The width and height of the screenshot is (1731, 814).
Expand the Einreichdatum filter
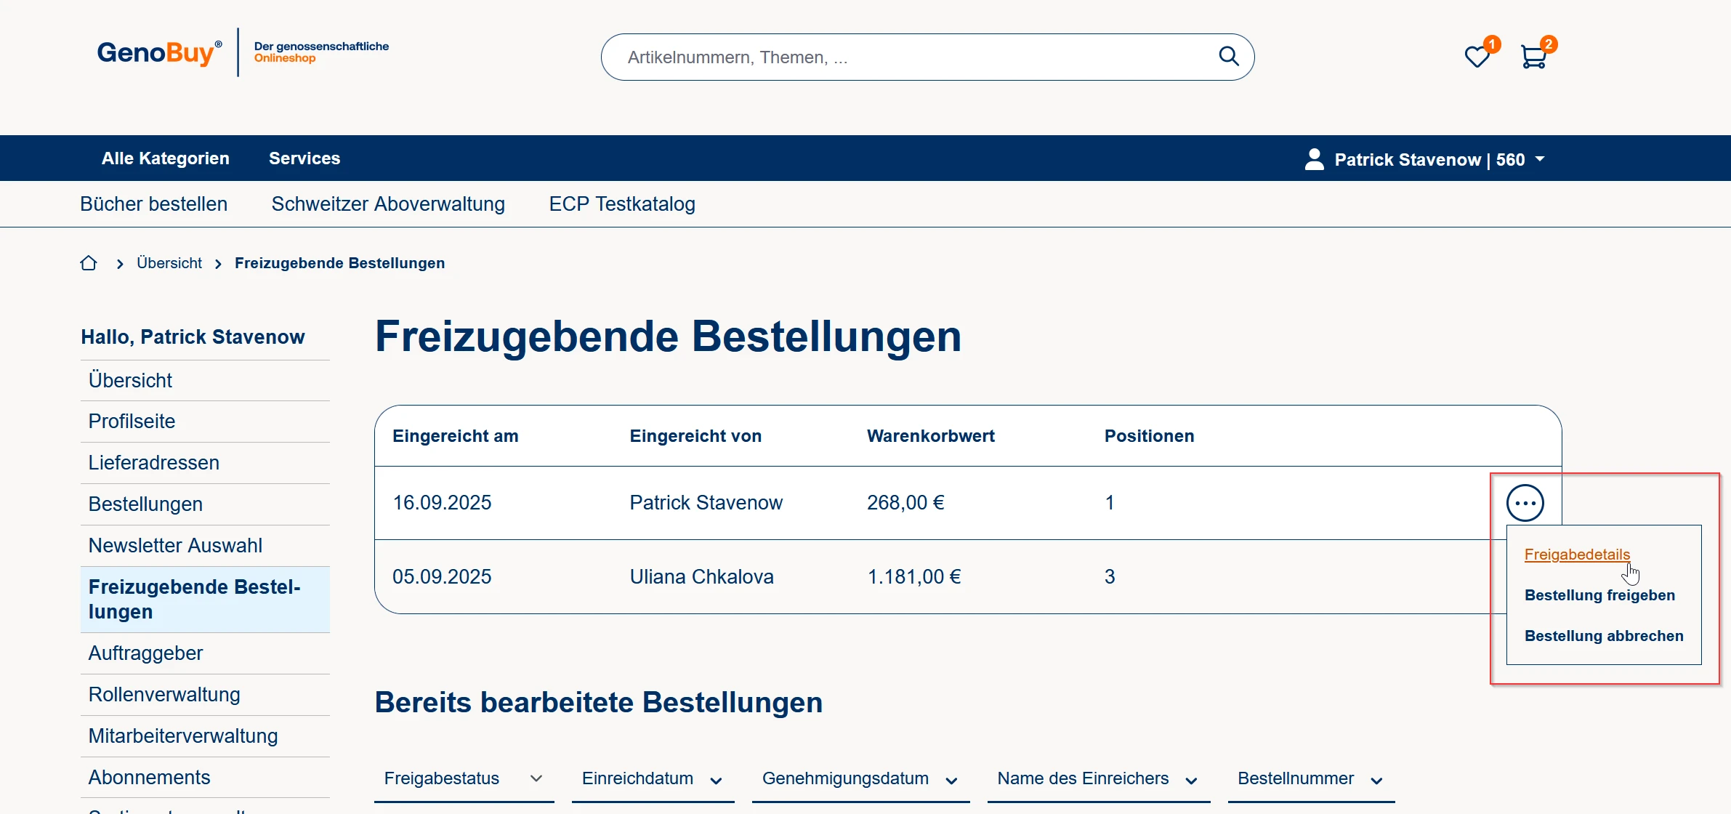pos(652,778)
